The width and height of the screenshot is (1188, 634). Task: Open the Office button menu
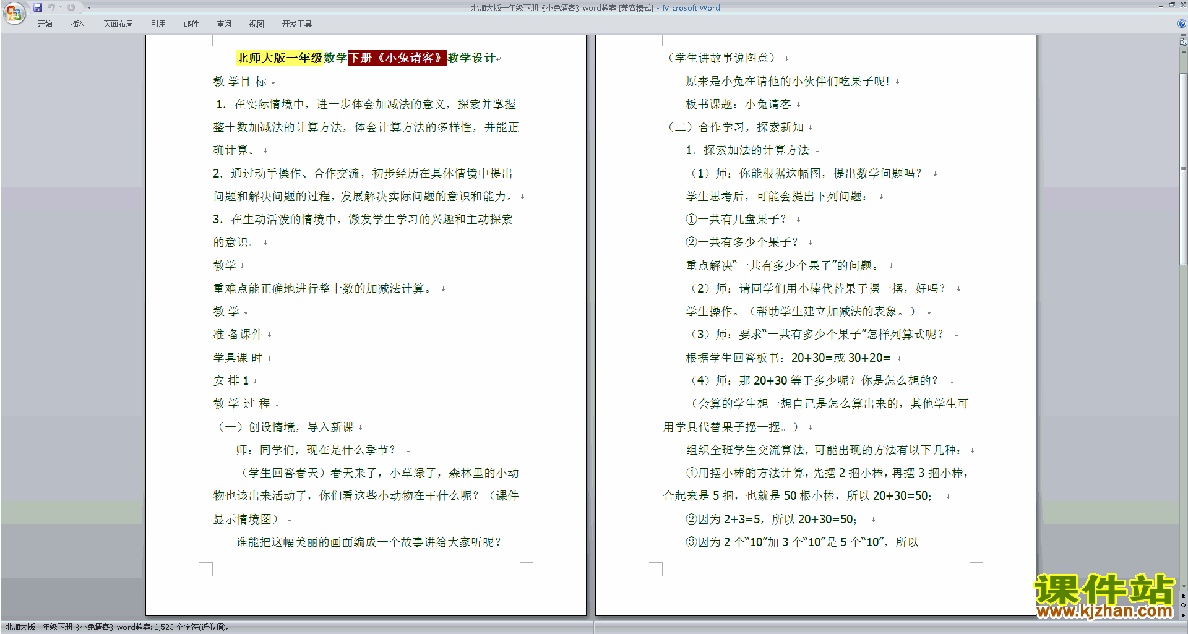(14, 12)
